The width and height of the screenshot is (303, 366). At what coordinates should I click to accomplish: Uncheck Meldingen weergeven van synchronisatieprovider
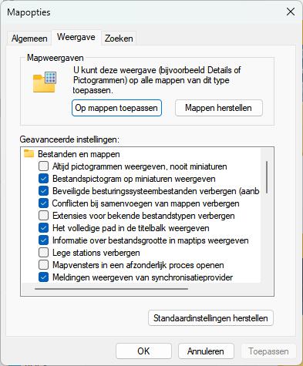click(x=43, y=277)
